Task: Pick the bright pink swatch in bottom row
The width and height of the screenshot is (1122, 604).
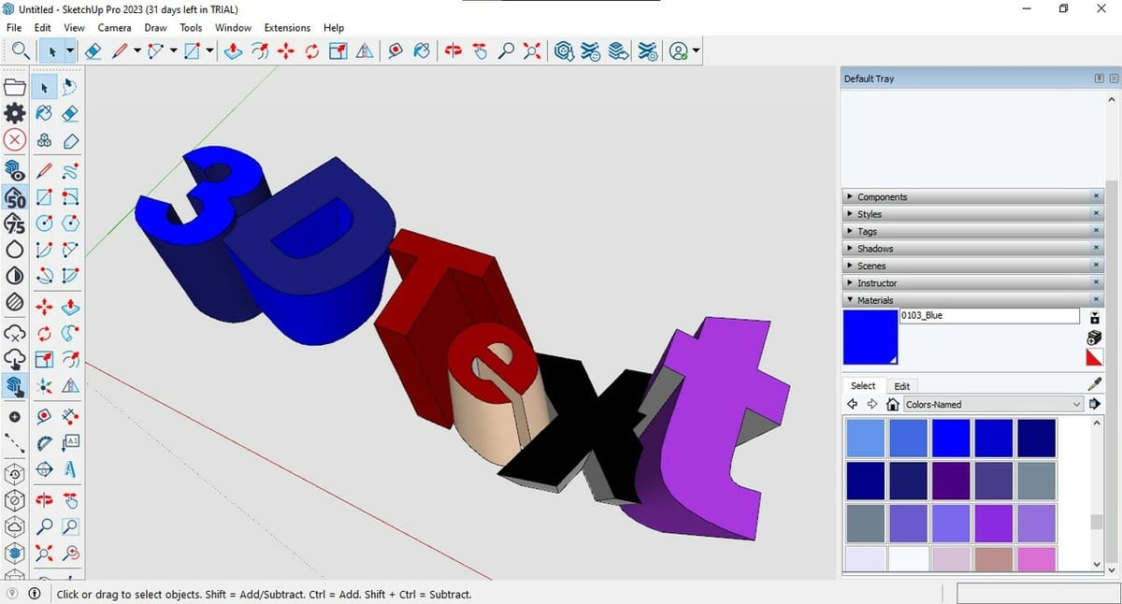Action: [1037, 559]
